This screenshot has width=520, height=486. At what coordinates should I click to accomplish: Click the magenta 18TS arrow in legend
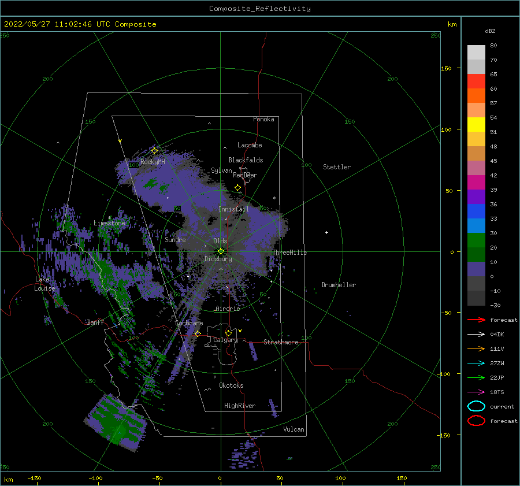(x=476, y=392)
